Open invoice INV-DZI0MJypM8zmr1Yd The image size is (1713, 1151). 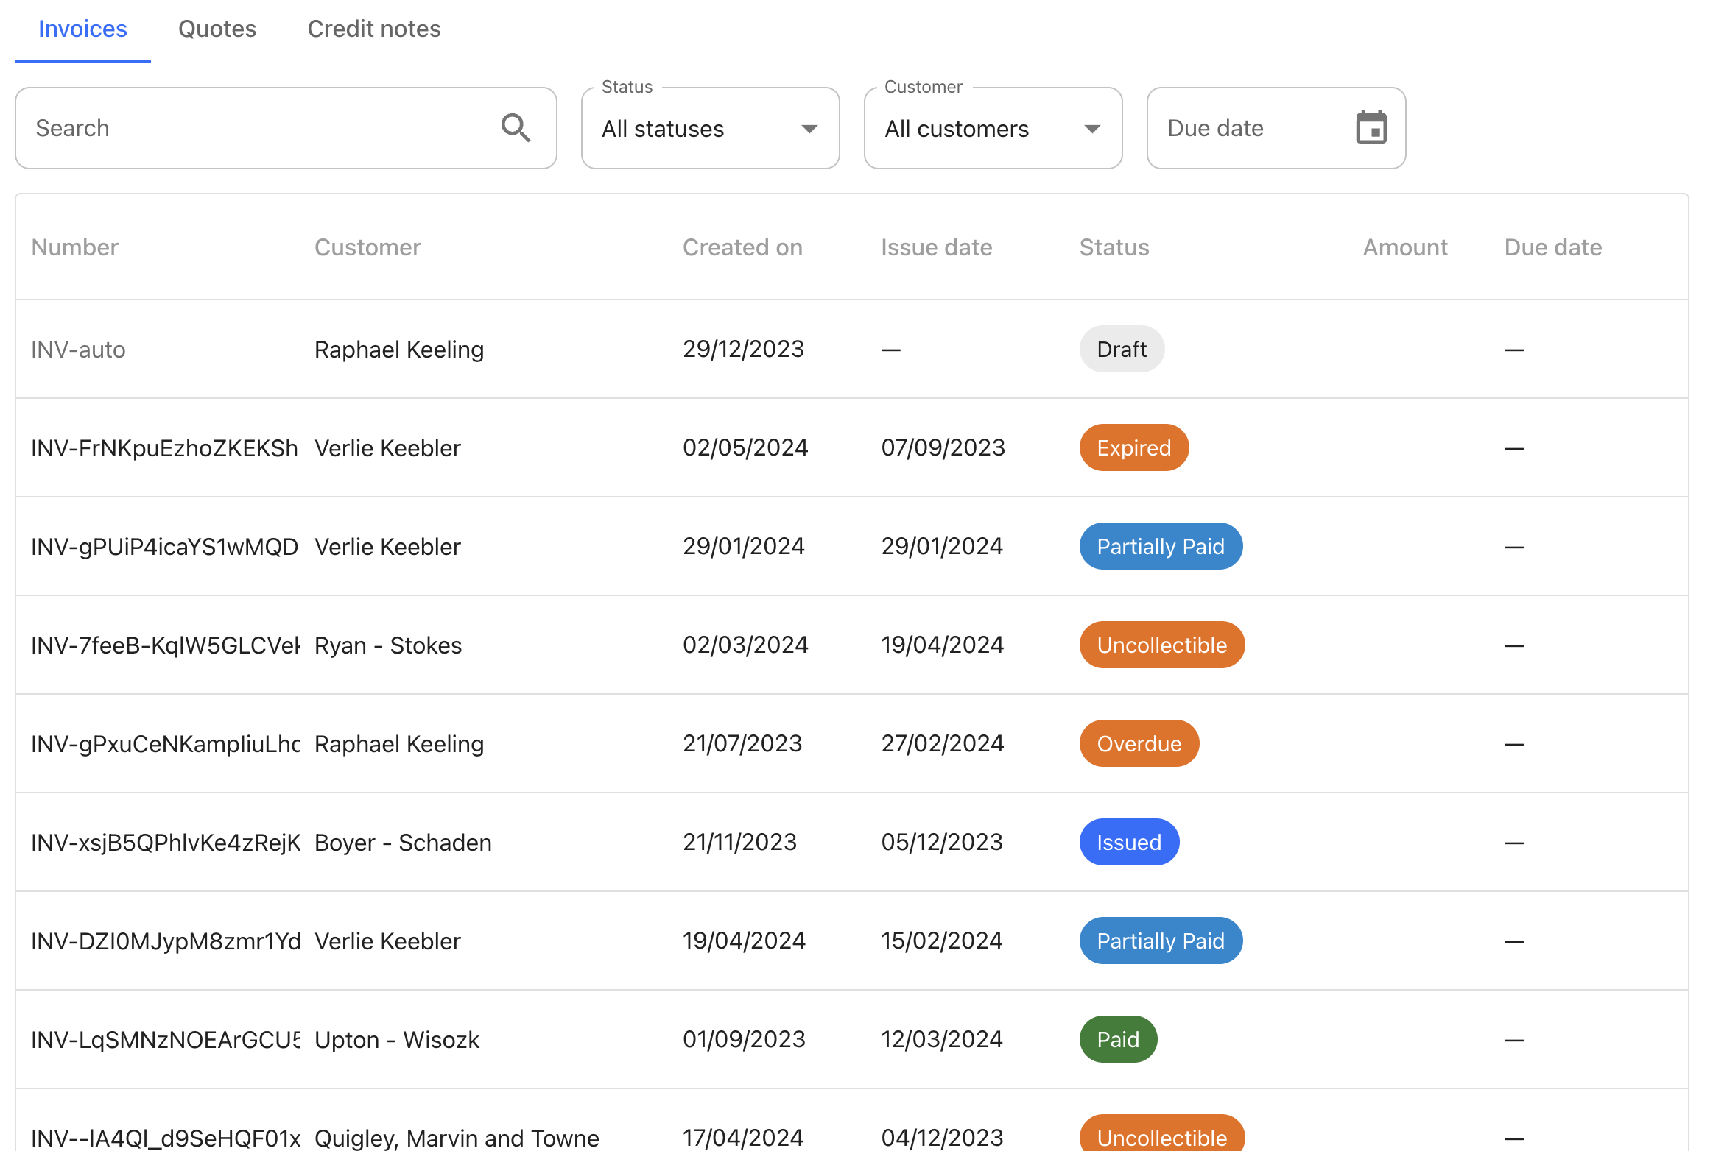tap(165, 941)
